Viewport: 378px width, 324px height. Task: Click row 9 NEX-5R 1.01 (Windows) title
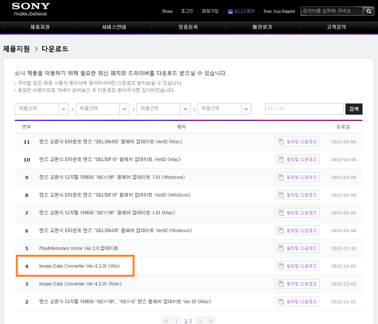pyautogui.click(x=112, y=177)
